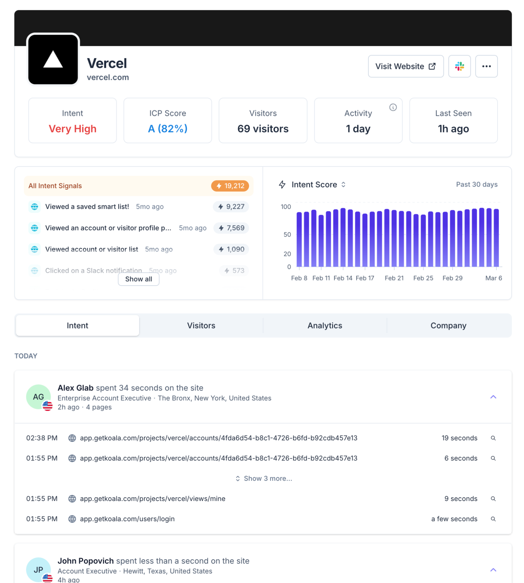Click the globe icon for Viewed an account or visitor profile

tap(34, 228)
